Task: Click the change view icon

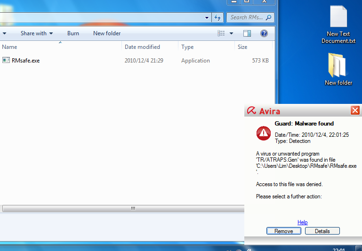Action: point(221,33)
